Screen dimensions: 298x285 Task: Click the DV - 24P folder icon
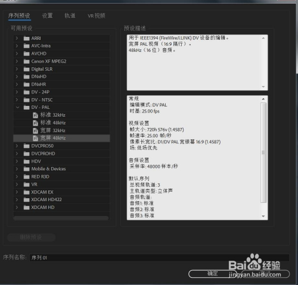coord(26,92)
